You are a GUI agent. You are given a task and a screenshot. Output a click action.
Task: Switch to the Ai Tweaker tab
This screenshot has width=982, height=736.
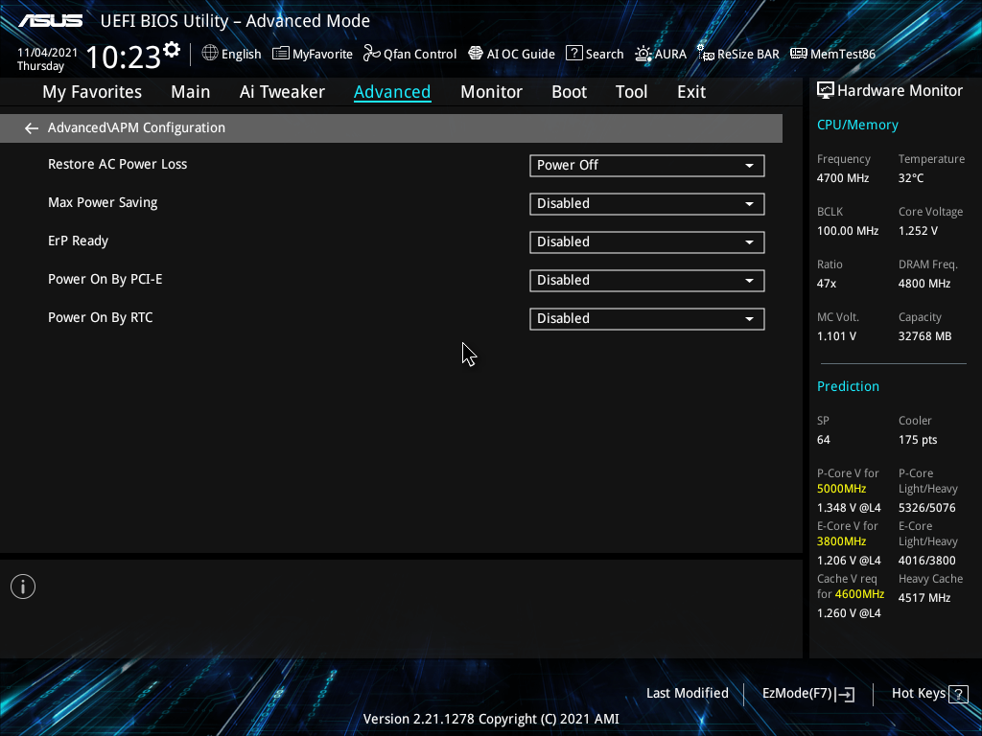click(282, 92)
